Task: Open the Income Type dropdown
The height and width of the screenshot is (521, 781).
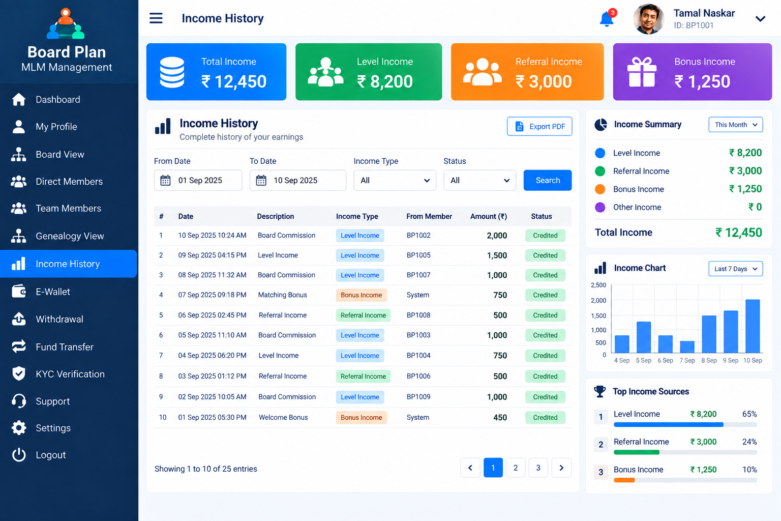Action: [x=395, y=180]
